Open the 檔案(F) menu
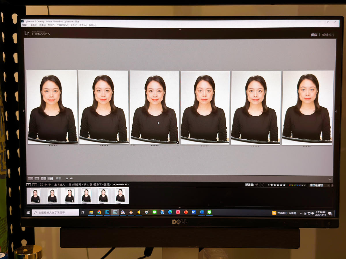Screen dimensions: 346x259 (x=25, y=25)
